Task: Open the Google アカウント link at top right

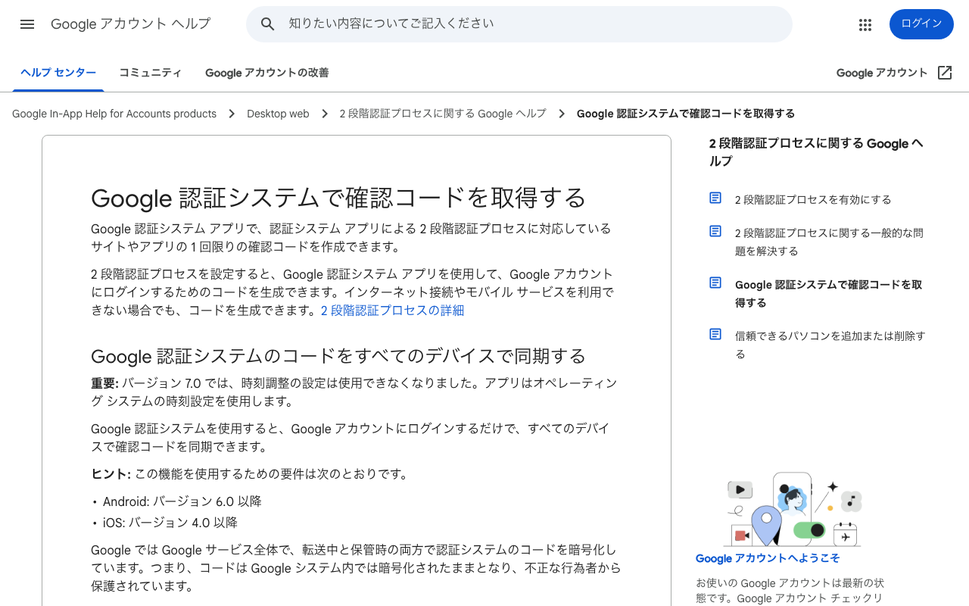Action: click(882, 73)
